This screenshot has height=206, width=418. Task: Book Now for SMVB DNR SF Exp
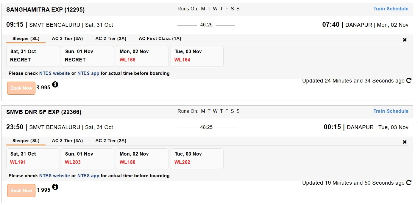tap(21, 191)
